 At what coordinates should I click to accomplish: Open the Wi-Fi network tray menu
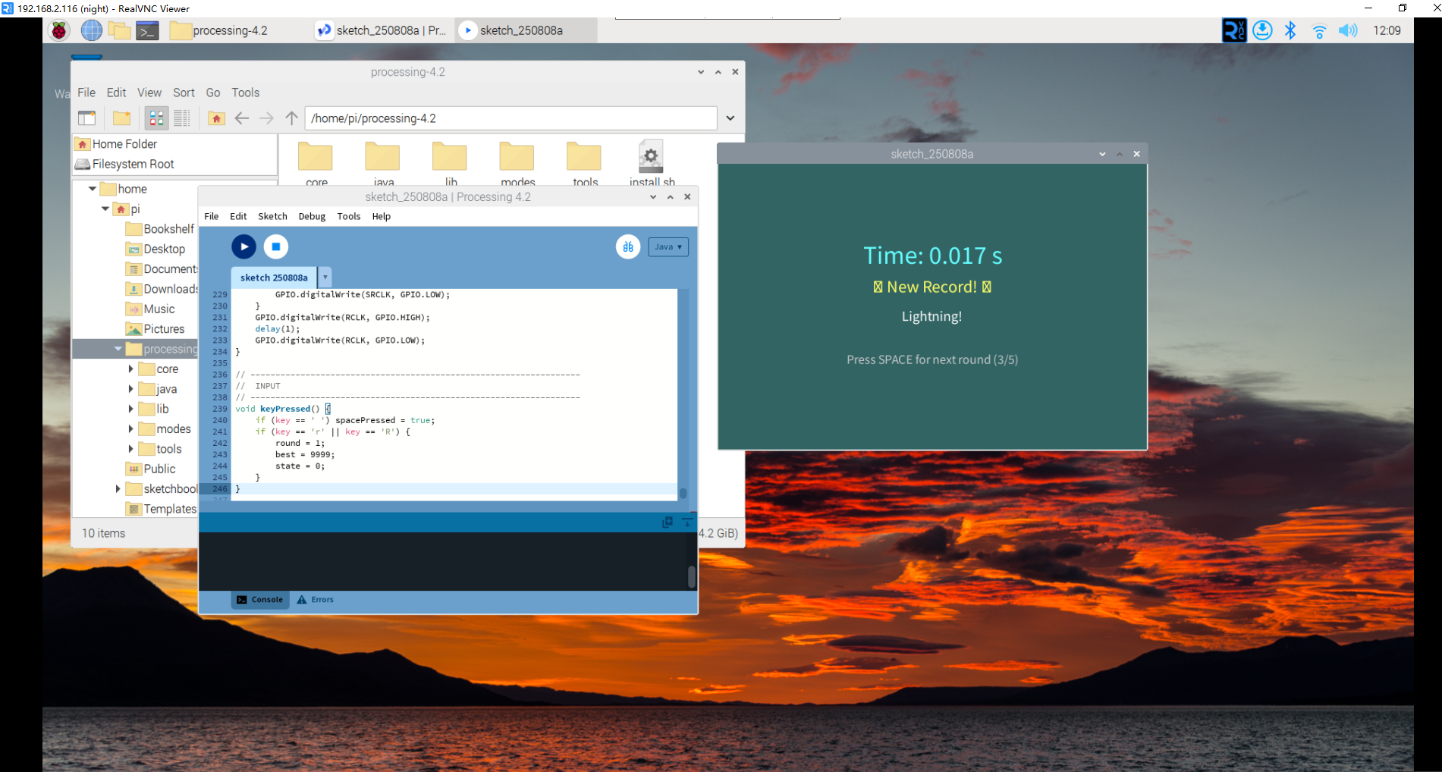[1319, 30]
